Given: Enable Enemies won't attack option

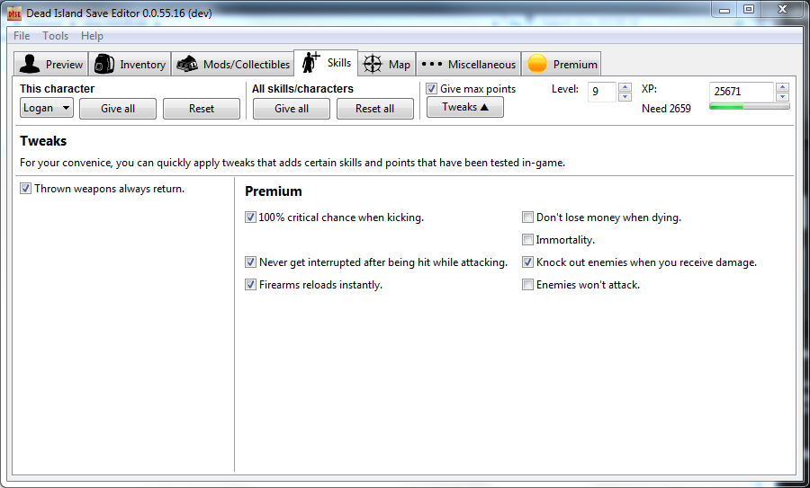Looking at the screenshot, I should (528, 285).
